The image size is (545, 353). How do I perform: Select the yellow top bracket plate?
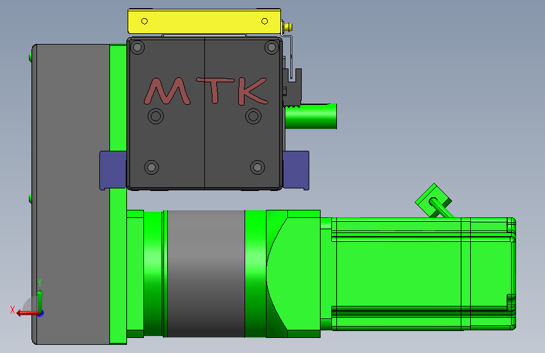[x=204, y=21]
